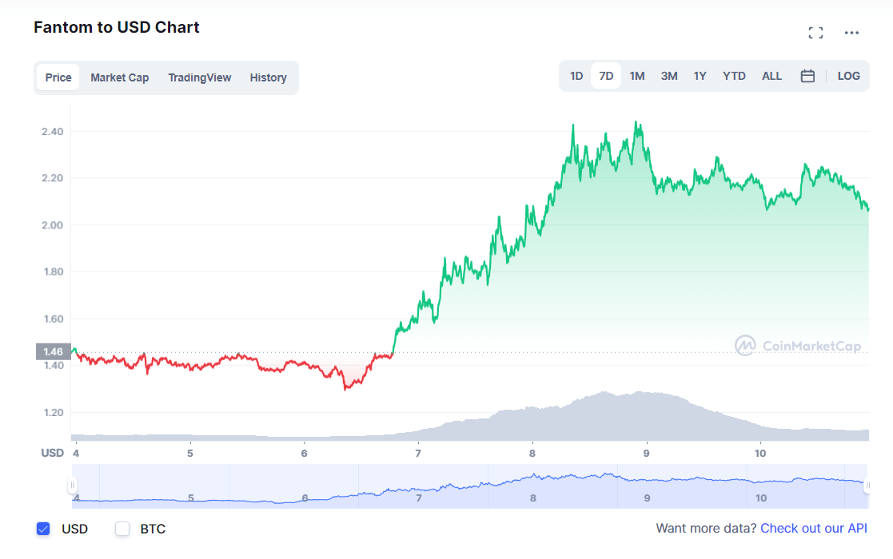Set the chart range to 1D
The width and height of the screenshot is (893, 559).
[x=576, y=76]
